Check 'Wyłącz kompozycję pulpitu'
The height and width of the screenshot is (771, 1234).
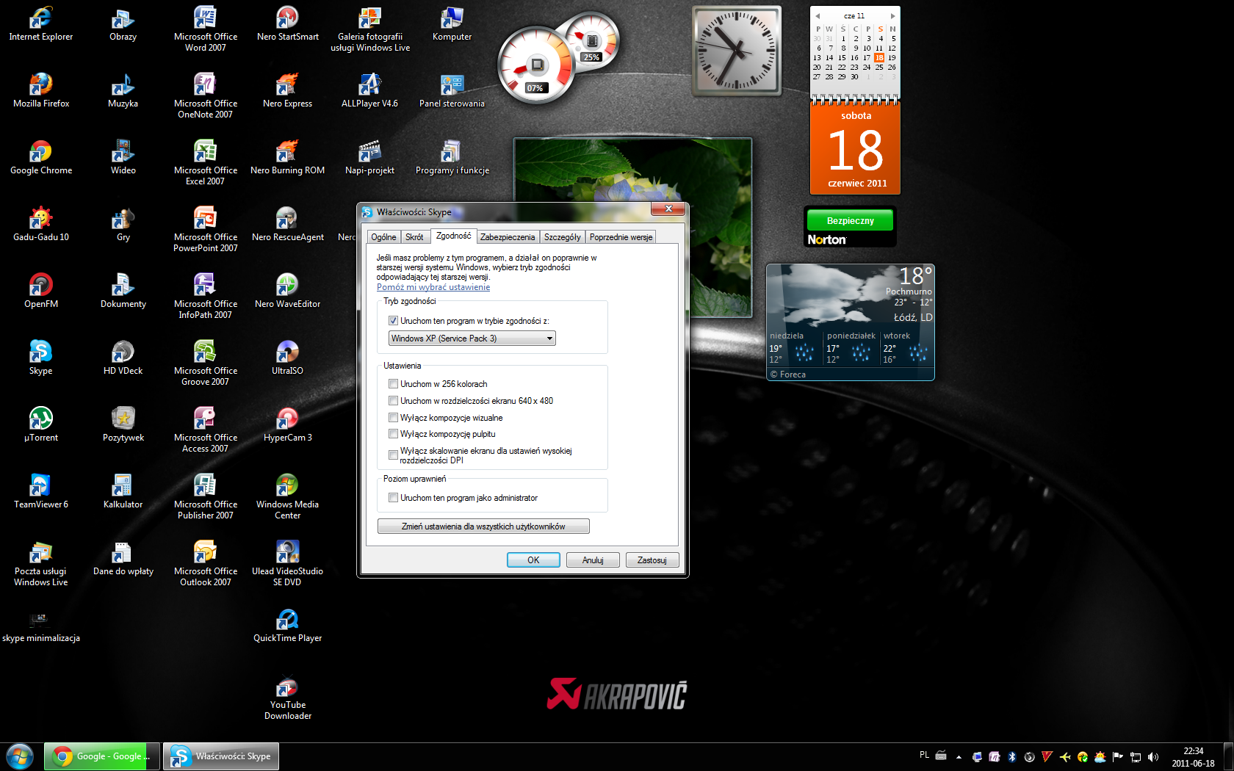pos(394,434)
